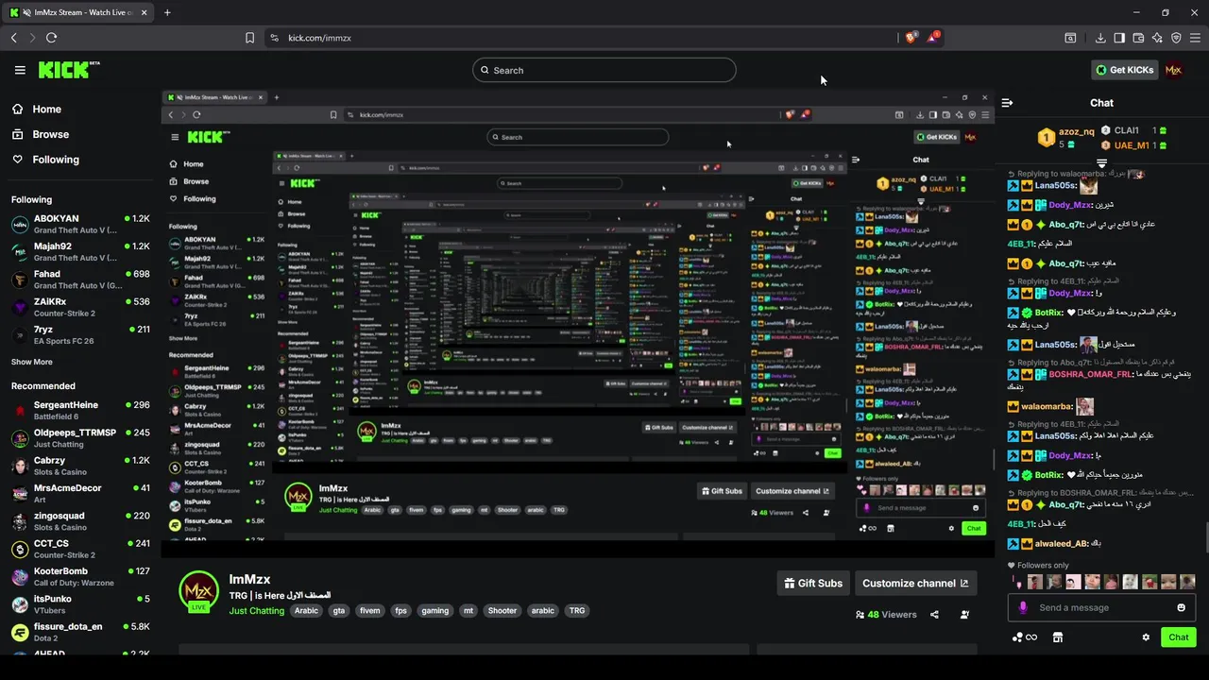The width and height of the screenshot is (1209, 680).
Task: Click the purple microphone icon in chat input
Action: tap(1022, 607)
